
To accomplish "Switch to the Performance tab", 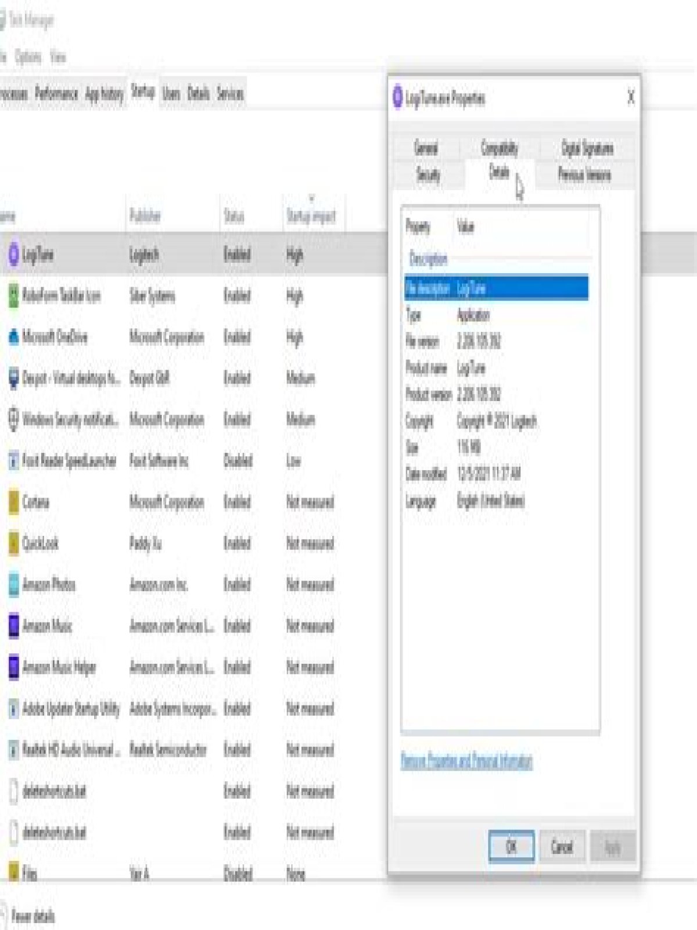I will pyautogui.click(x=56, y=94).
